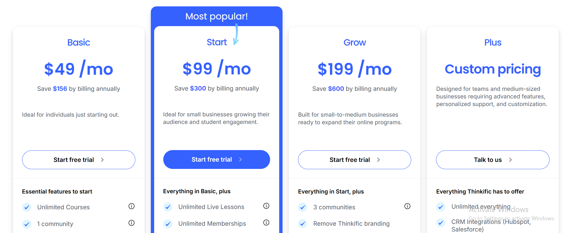Open info icon for Unlimited Live Lessons
The height and width of the screenshot is (233, 569).
click(x=266, y=206)
